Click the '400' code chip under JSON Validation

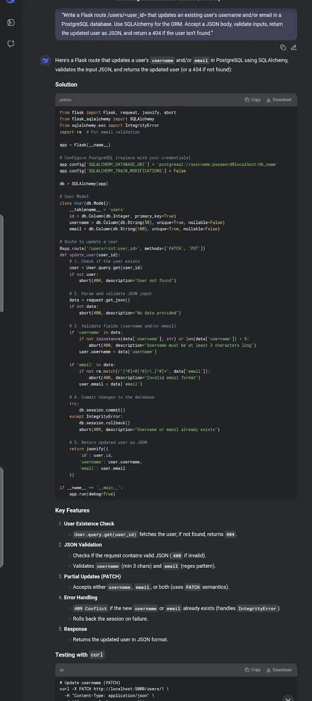click(177, 556)
